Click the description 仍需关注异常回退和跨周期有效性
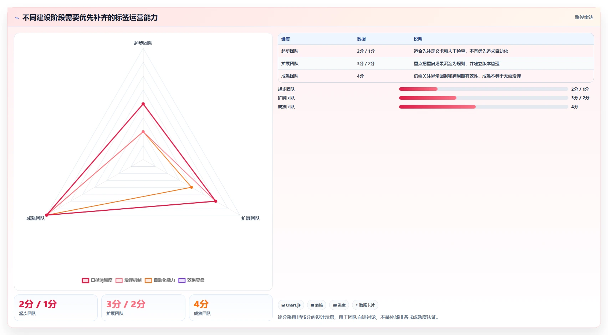Screen dimensions: 608x335 467,76
